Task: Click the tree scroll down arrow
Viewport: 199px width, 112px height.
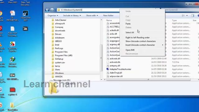Action: click(101, 80)
